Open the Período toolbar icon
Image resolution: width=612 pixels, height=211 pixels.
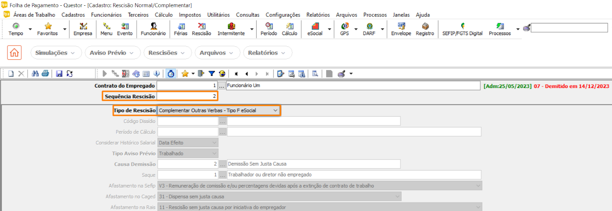269,29
